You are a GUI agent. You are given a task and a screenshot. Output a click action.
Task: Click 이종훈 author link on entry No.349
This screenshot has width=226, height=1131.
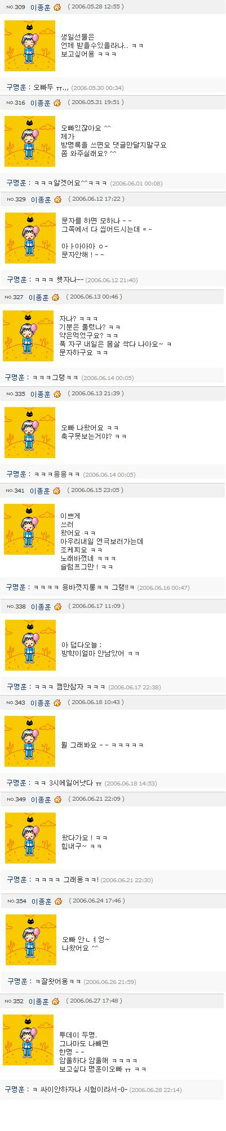click(41, 800)
